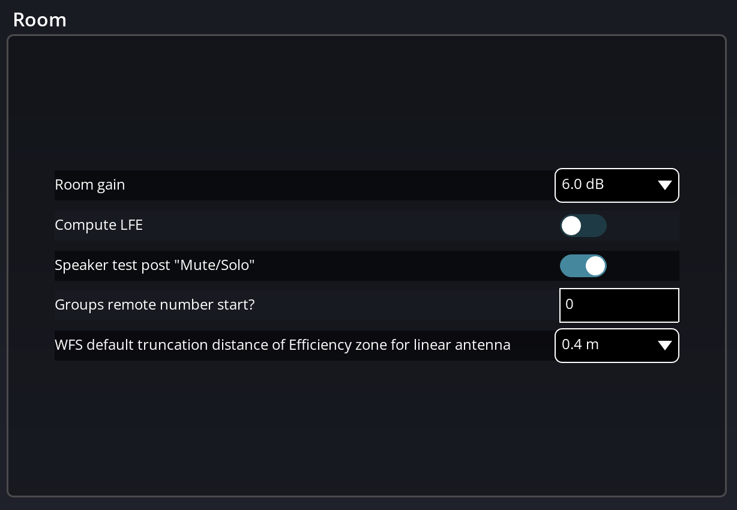Disable Speaker test post "Mute/Solo" toggle
The image size is (737, 510).
click(583, 266)
